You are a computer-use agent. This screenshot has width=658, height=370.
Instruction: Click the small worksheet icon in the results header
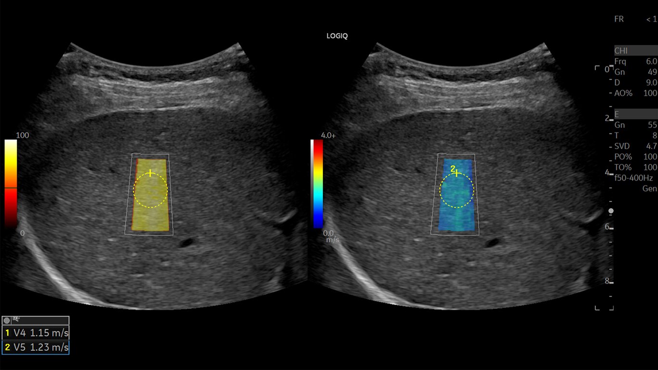pos(15,319)
